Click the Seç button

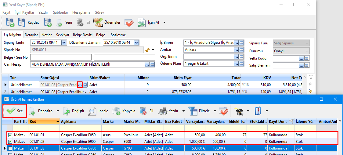click(x=15, y=111)
